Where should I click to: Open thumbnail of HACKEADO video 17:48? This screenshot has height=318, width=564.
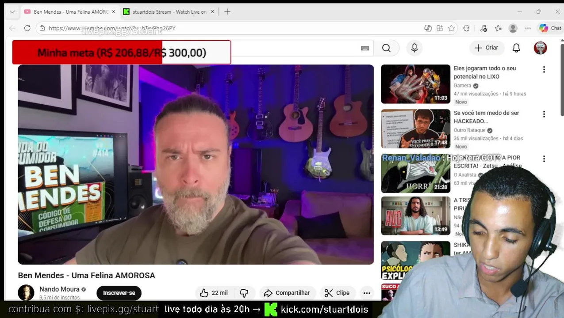point(415,129)
